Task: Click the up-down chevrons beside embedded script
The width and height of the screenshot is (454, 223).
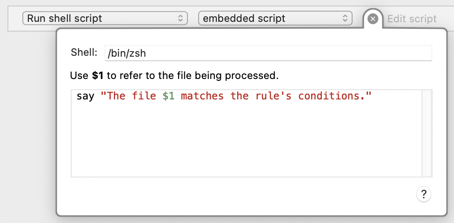Action: (x=345, y=18)
